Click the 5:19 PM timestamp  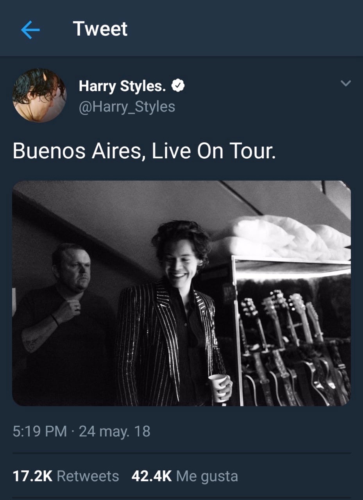(40, 431)
